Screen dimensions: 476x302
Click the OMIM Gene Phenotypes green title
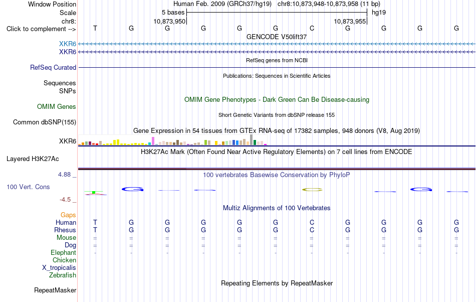(x=277, y=100)
